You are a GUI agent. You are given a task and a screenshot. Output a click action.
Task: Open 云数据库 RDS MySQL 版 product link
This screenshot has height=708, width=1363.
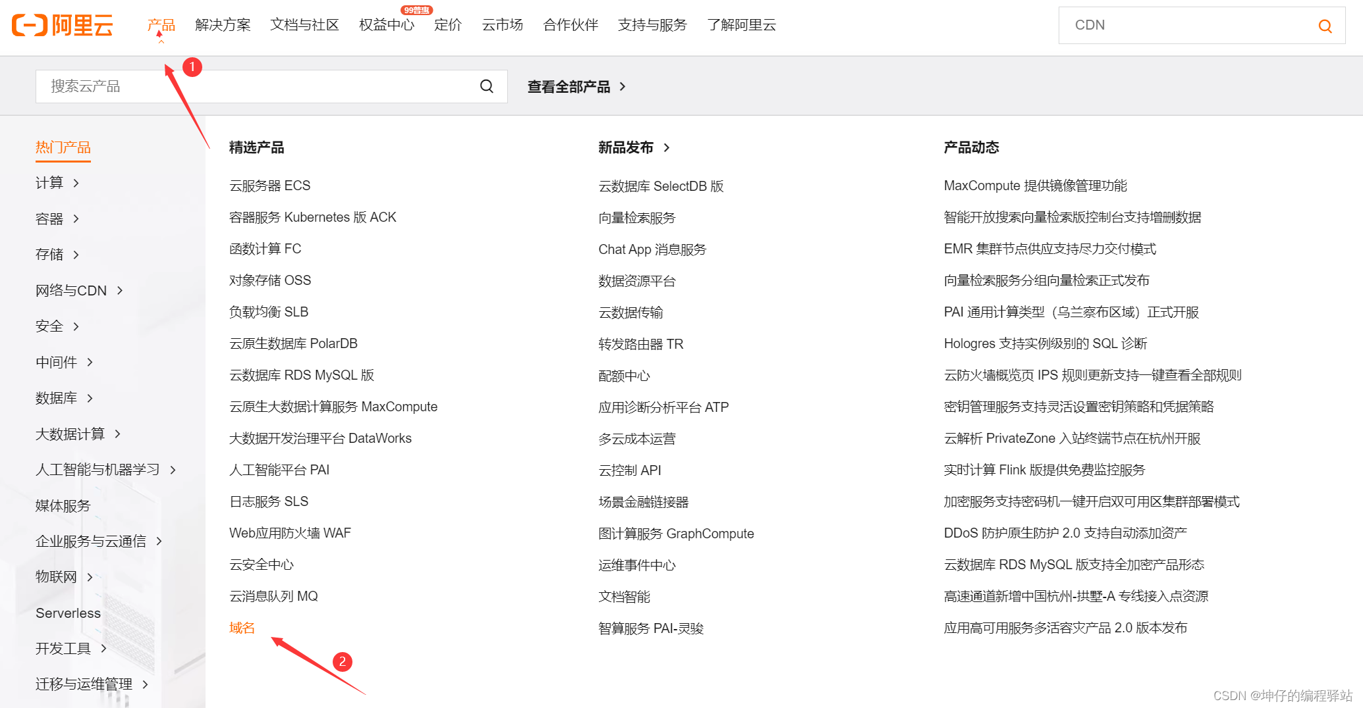(x=302, y=375)
